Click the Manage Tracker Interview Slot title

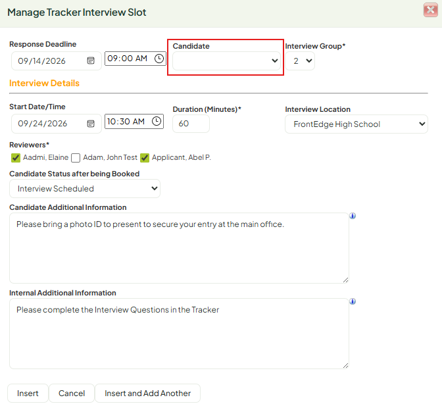[77, 13]
